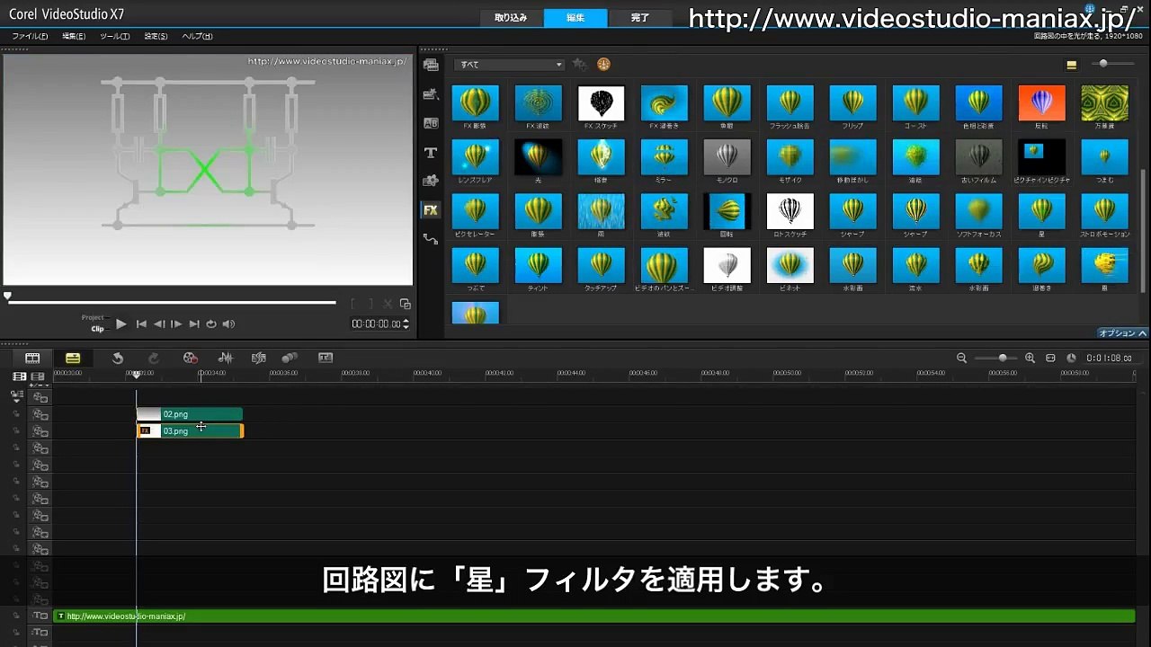Open the Title library (T) icon
This screenshot has height=647, width=1151.
(x=431, y=153)
